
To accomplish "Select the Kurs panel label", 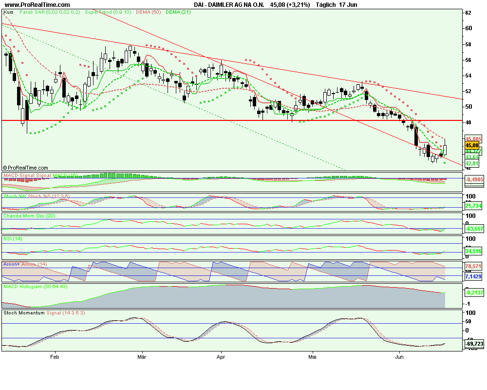I will click(x=8, y=12).
